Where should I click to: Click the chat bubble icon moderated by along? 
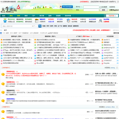[3, 75]
